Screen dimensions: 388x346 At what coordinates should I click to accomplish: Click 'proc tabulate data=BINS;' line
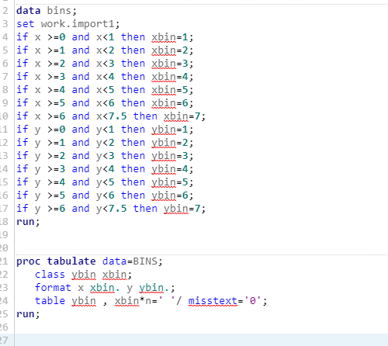point(89,261)
